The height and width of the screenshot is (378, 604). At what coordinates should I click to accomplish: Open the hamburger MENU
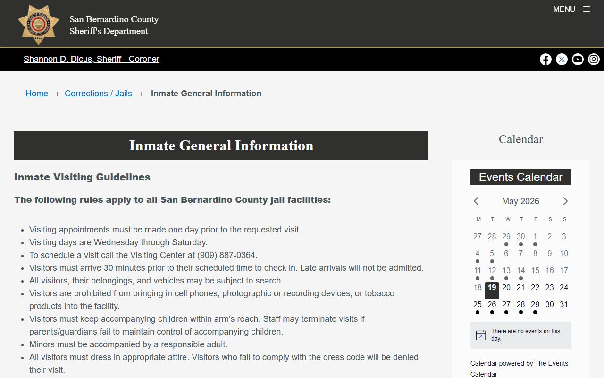[571, 9]
